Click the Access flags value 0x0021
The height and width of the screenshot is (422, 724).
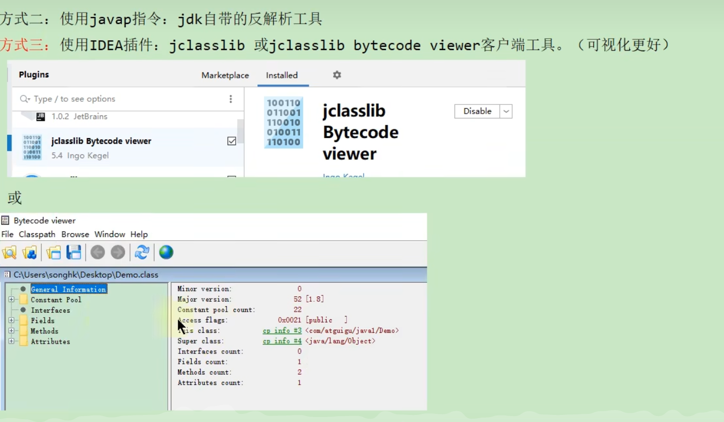pos(290,320)
